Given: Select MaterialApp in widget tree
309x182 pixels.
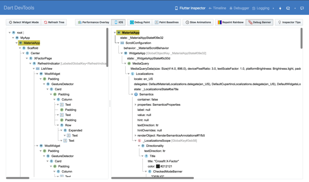Looking at the screenshot, I should (x=29, y=43).
